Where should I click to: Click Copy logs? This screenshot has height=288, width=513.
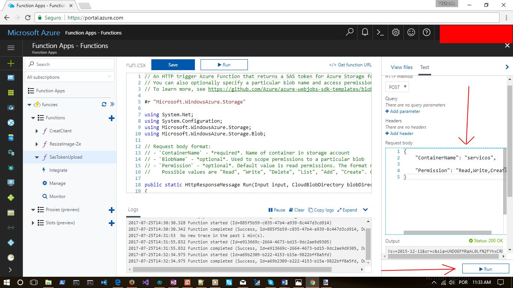[321, 210]
